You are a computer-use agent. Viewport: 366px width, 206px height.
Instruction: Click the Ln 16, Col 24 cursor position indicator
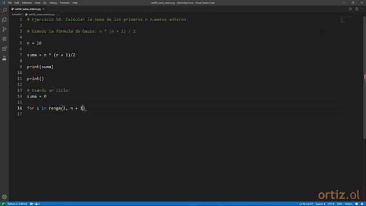pos(306,204)
